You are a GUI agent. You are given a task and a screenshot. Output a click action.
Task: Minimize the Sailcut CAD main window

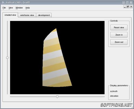pos(124,2)
